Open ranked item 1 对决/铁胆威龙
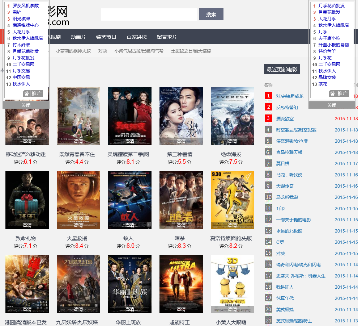Image resolution: width=358 pixels, height=326 pixels. [290, 96]
